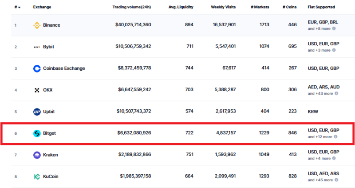Select Bybit volume $10,506,759,342
355x188 pixels.
click(x=133, y=46)
